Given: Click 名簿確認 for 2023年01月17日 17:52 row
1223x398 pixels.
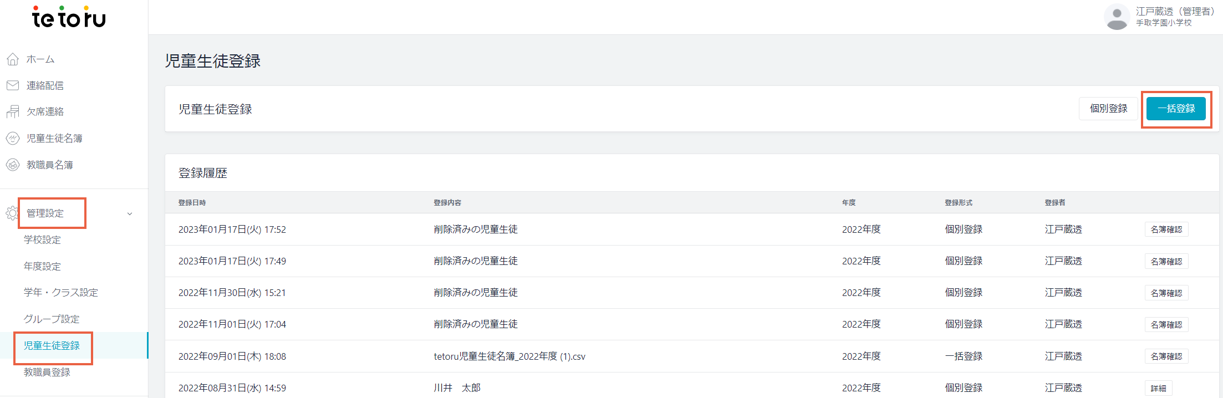Looking at the screenshot, I should [1166, 229].
